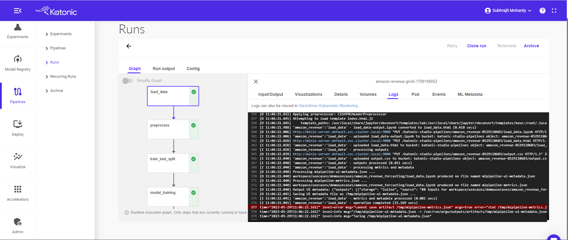
Task: Open Subhrajit Mohanty user dropdown
Action: click(x=508, y=11)
